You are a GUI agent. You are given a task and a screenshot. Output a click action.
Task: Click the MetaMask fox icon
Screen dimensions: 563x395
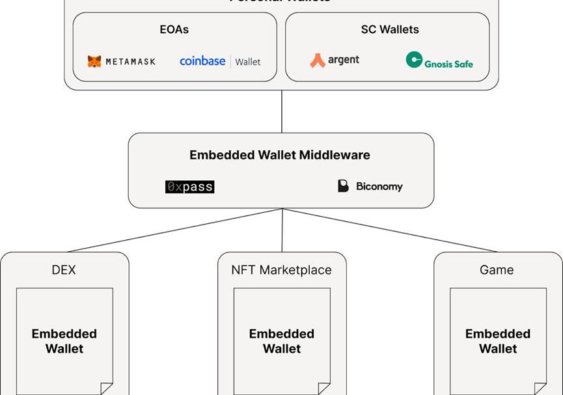coord(94,61)
